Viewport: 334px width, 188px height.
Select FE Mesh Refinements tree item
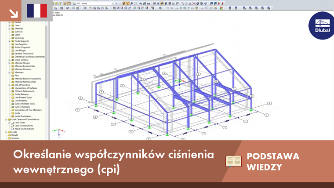pos(25,91)
